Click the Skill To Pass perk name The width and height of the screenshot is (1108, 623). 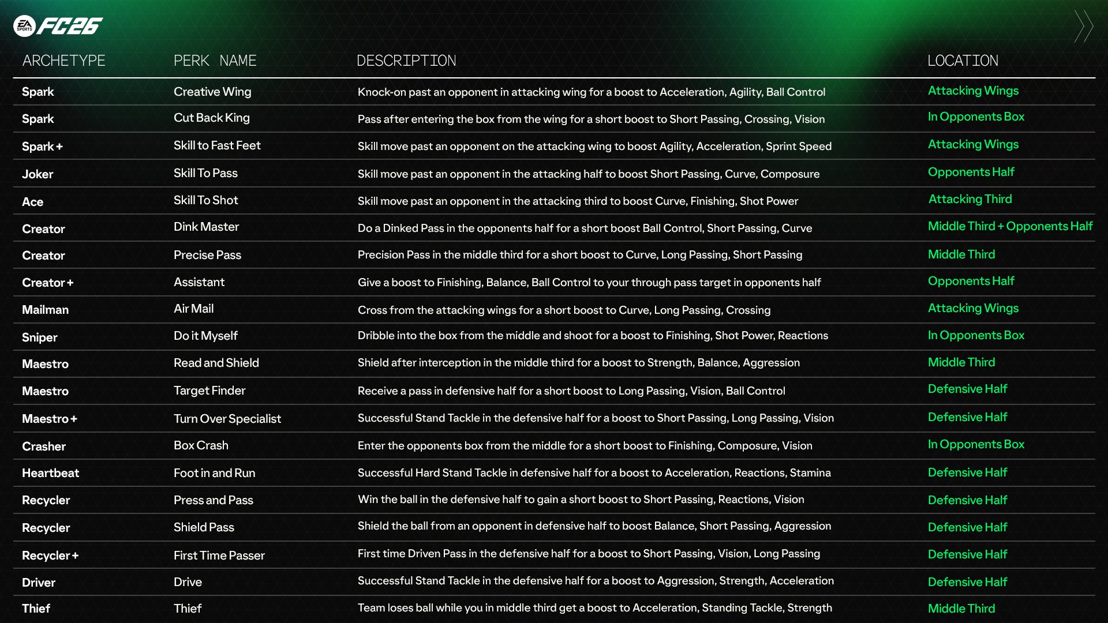(x=205, y=173)
